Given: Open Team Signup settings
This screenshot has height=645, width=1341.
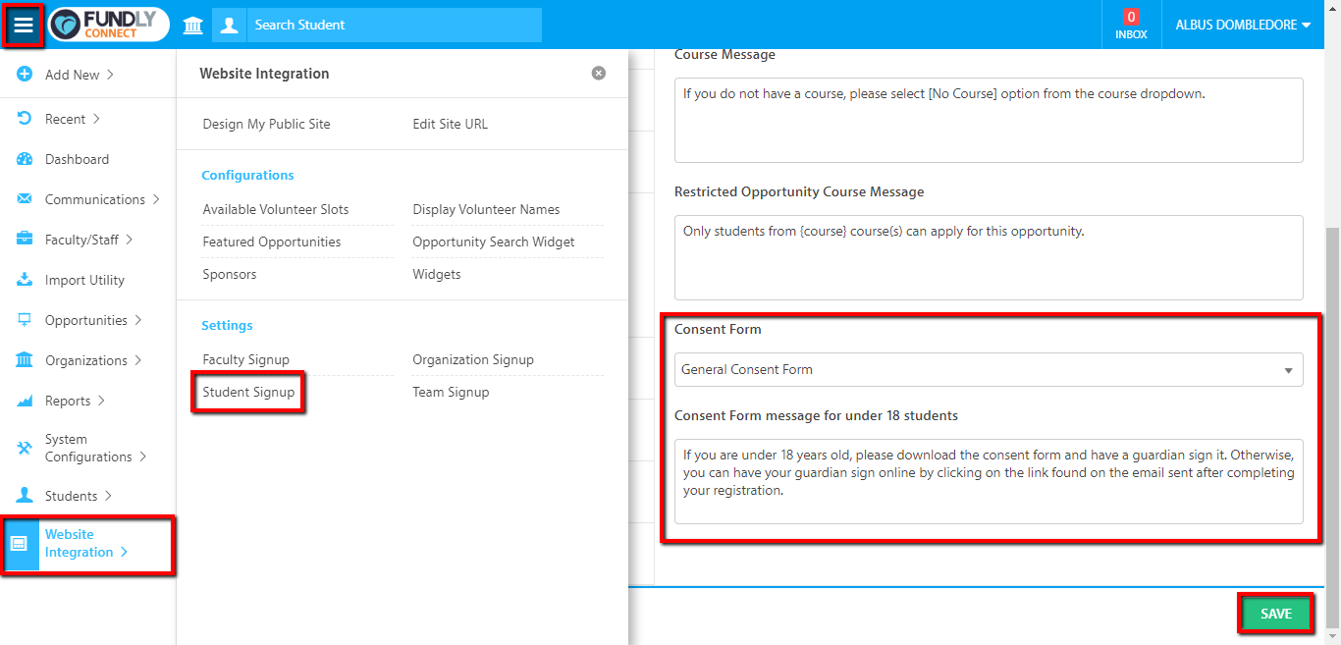Looking at the screenshot, I should [451, 392].
